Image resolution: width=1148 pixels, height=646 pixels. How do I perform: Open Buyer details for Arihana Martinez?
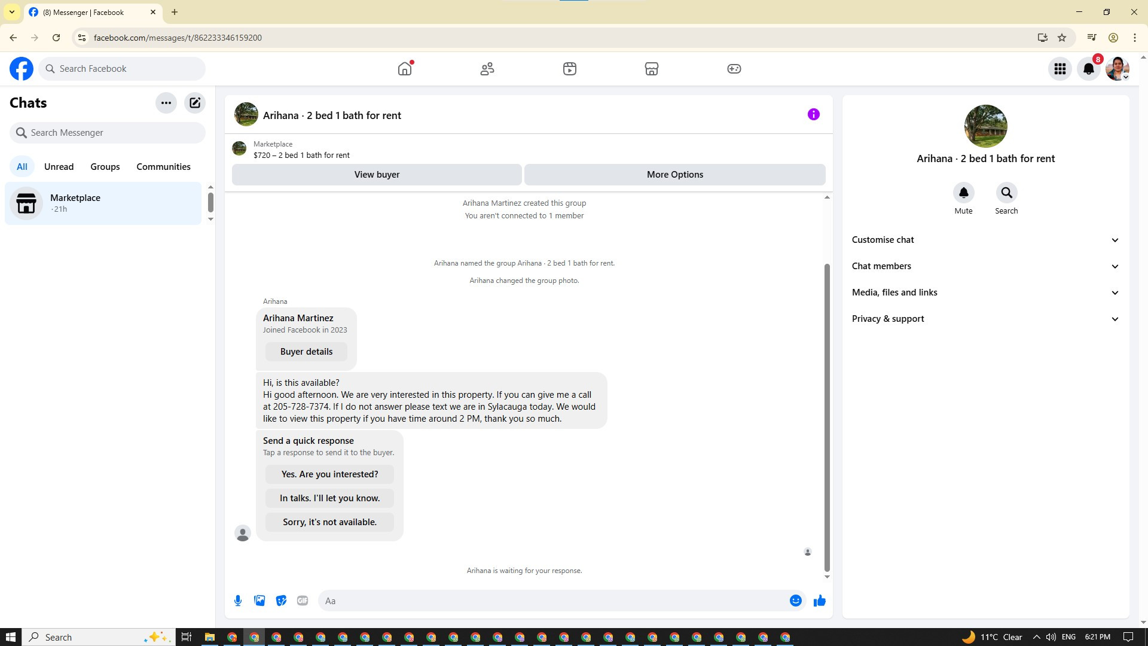click(x=306, y=352)
